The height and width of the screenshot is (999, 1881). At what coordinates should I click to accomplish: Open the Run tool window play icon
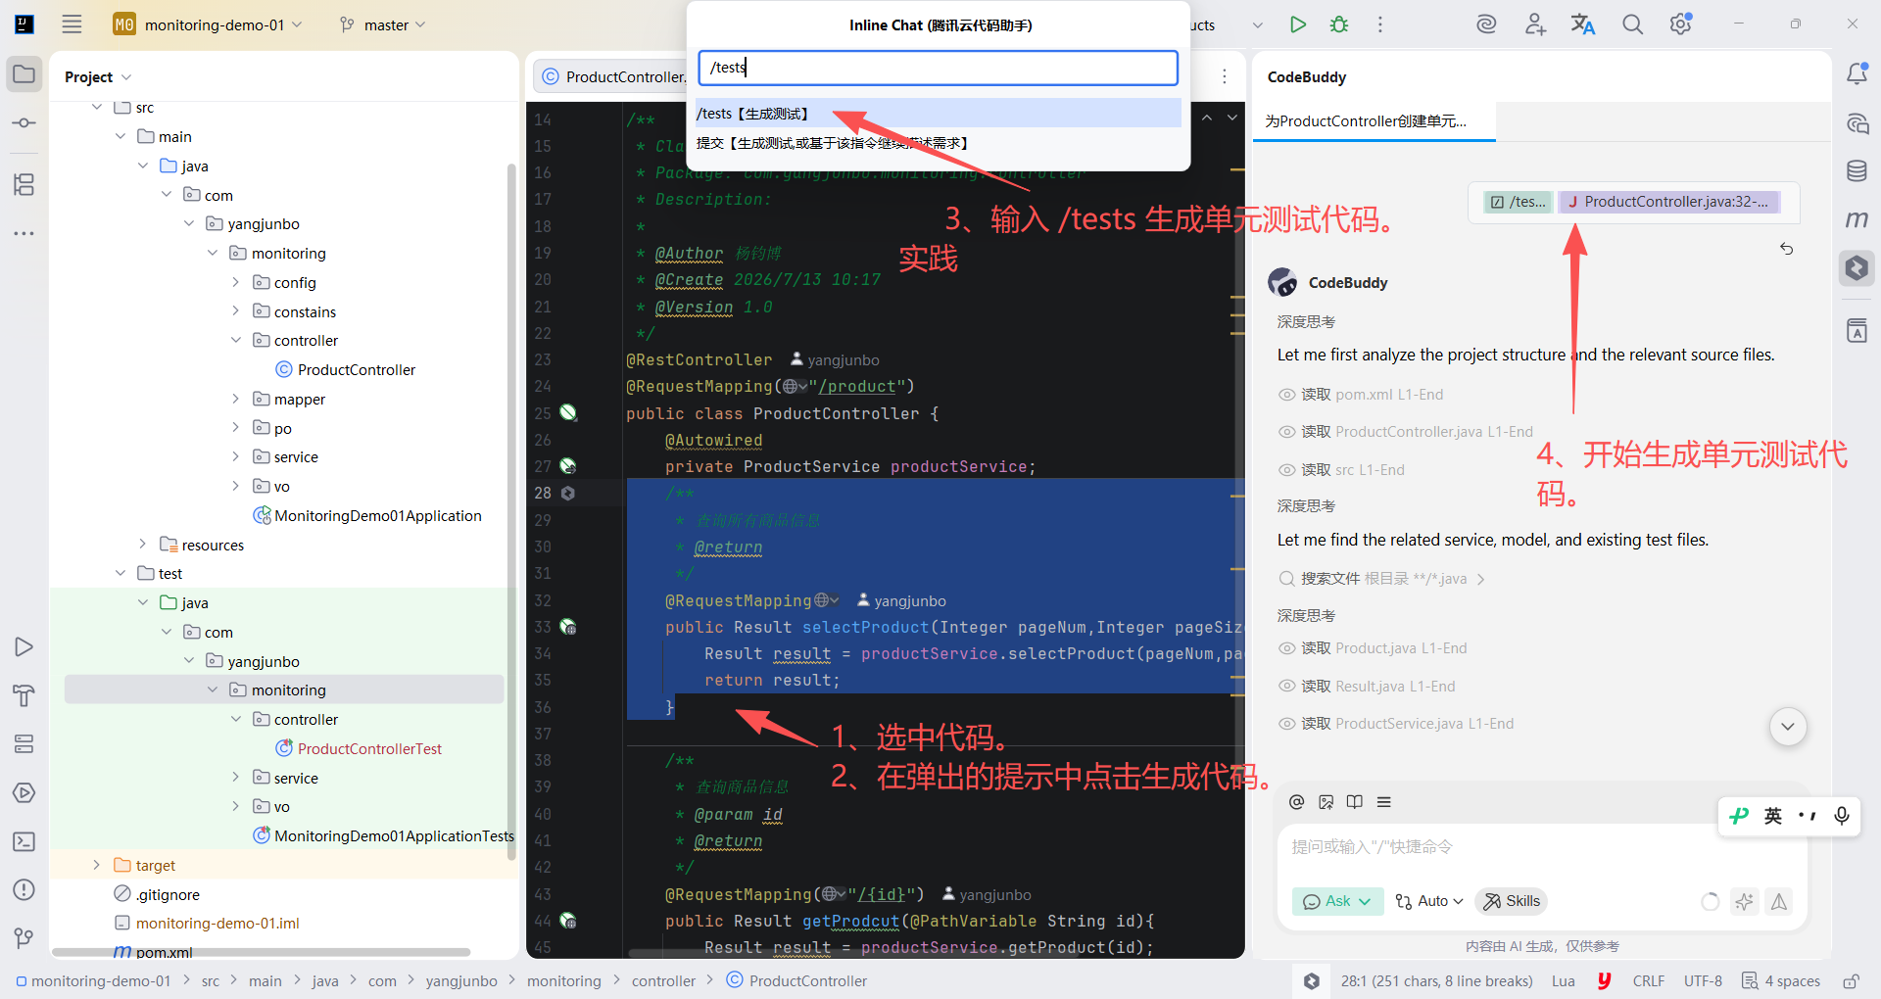(x=24, y=647)
